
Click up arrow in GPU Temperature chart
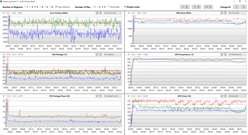coord(222,54)
